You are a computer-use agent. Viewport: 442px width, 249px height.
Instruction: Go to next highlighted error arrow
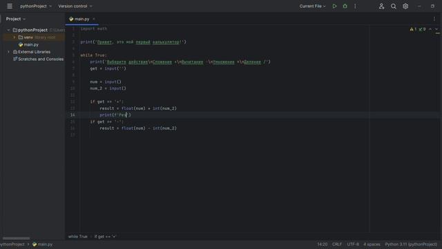click(x=436, y=29)
